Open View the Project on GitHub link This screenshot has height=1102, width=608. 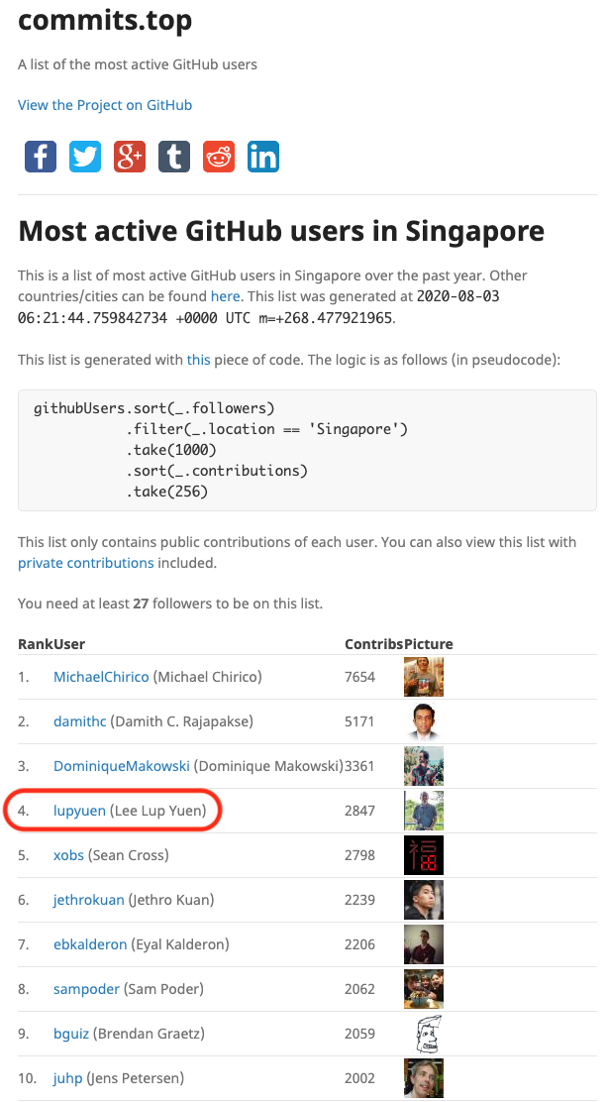[x=105, y=105]
